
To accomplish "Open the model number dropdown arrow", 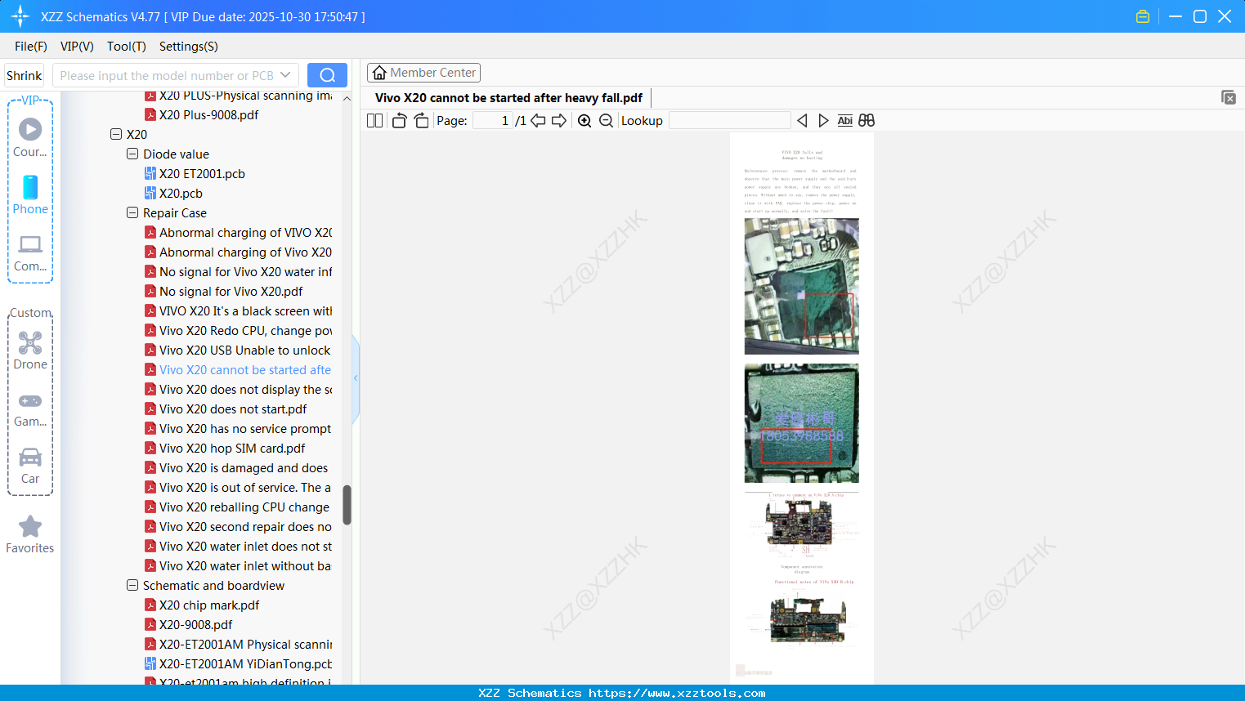I will 285,75.
